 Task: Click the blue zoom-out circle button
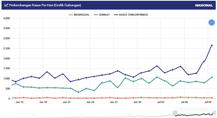pyautogui.click(x=212, y=22)
